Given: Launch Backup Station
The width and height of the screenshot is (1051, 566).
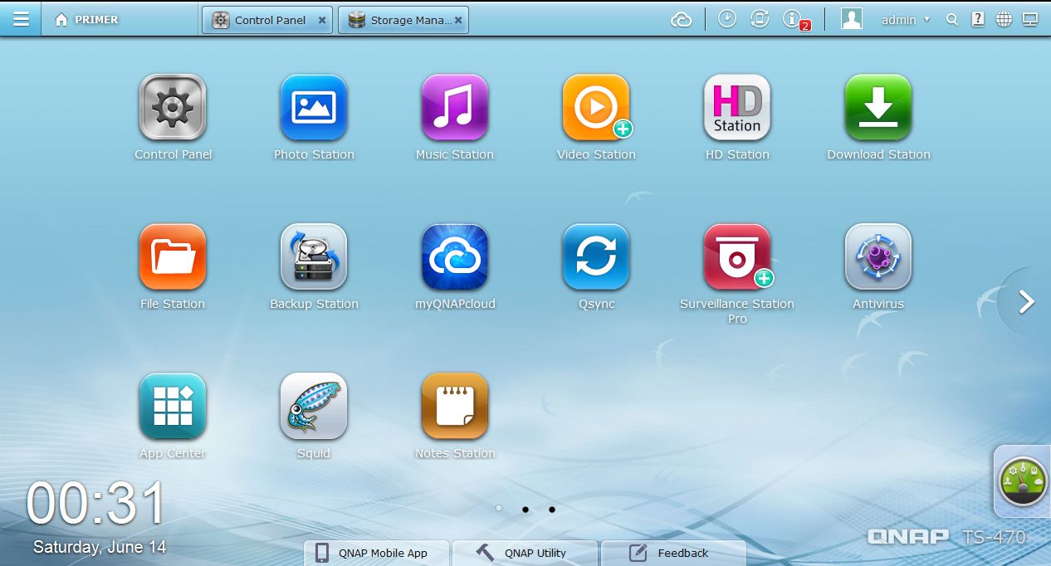Looking at the screenshot, I should pyautogui.click(x=314, y=257).
